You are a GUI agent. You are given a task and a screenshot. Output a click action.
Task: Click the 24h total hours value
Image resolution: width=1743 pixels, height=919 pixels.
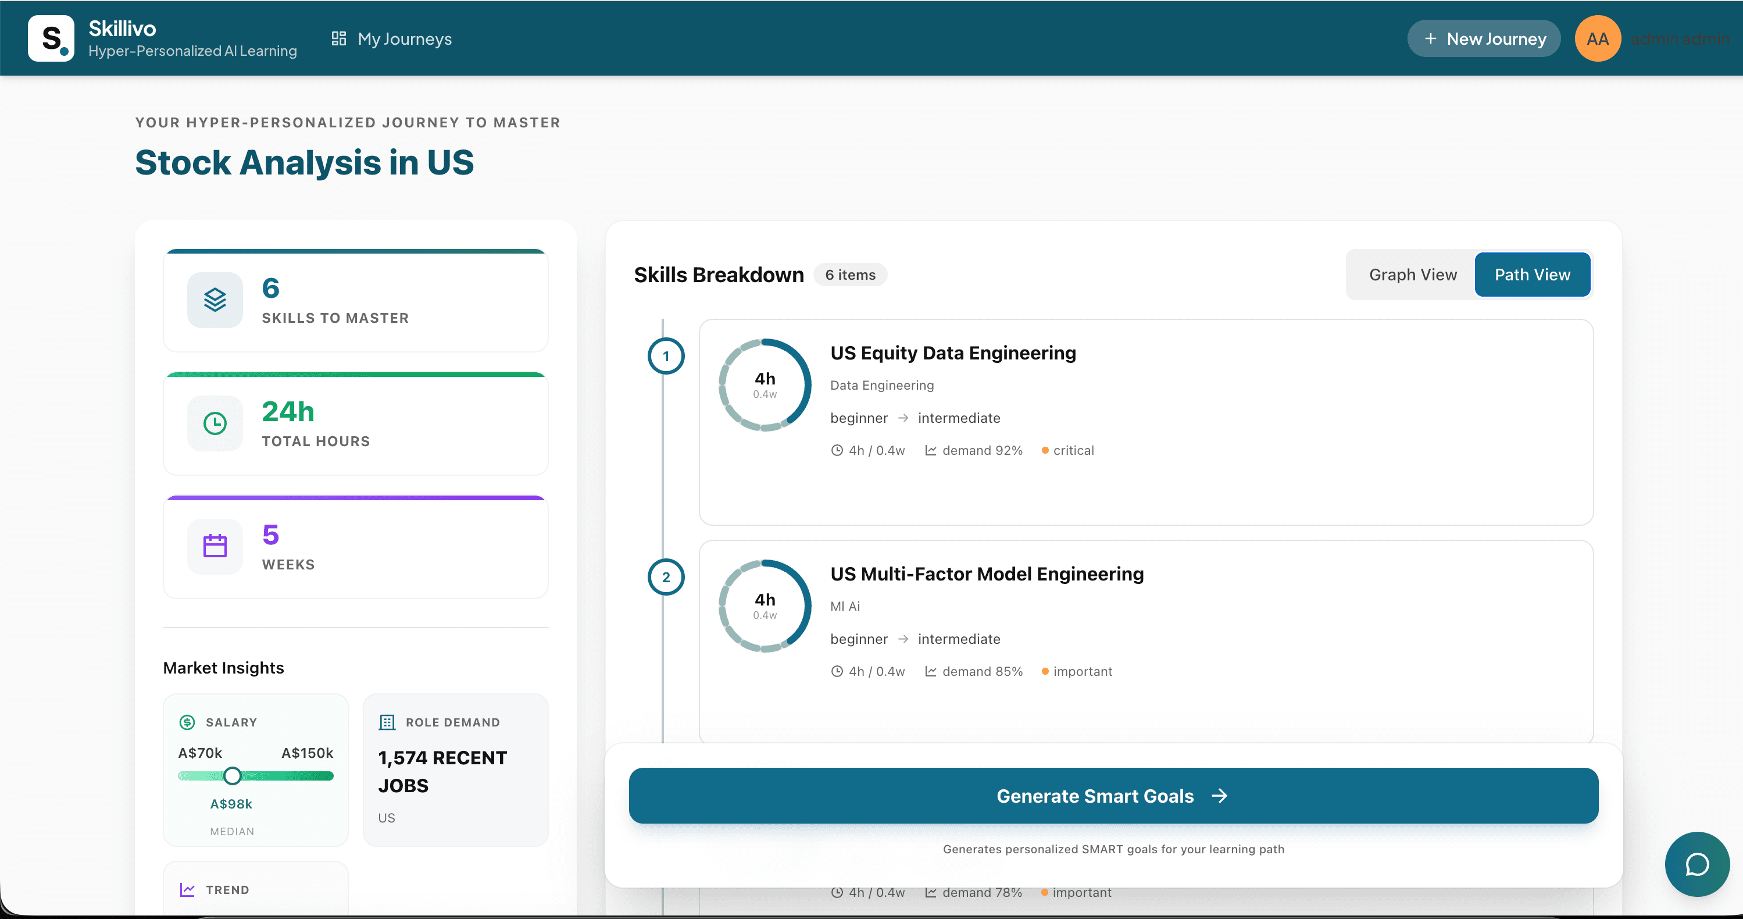[x=288, y=411]
